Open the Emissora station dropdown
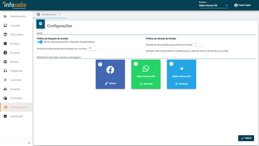The image size is (259, 146). (x=213, y=5)
